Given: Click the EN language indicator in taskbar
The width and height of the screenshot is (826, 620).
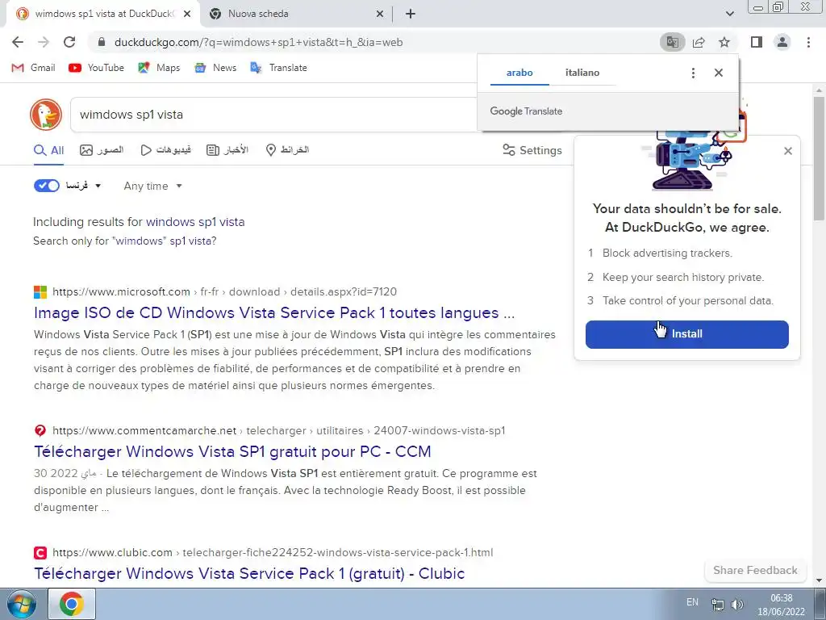Looking at the screenshot, I should [x=692, y=602].
